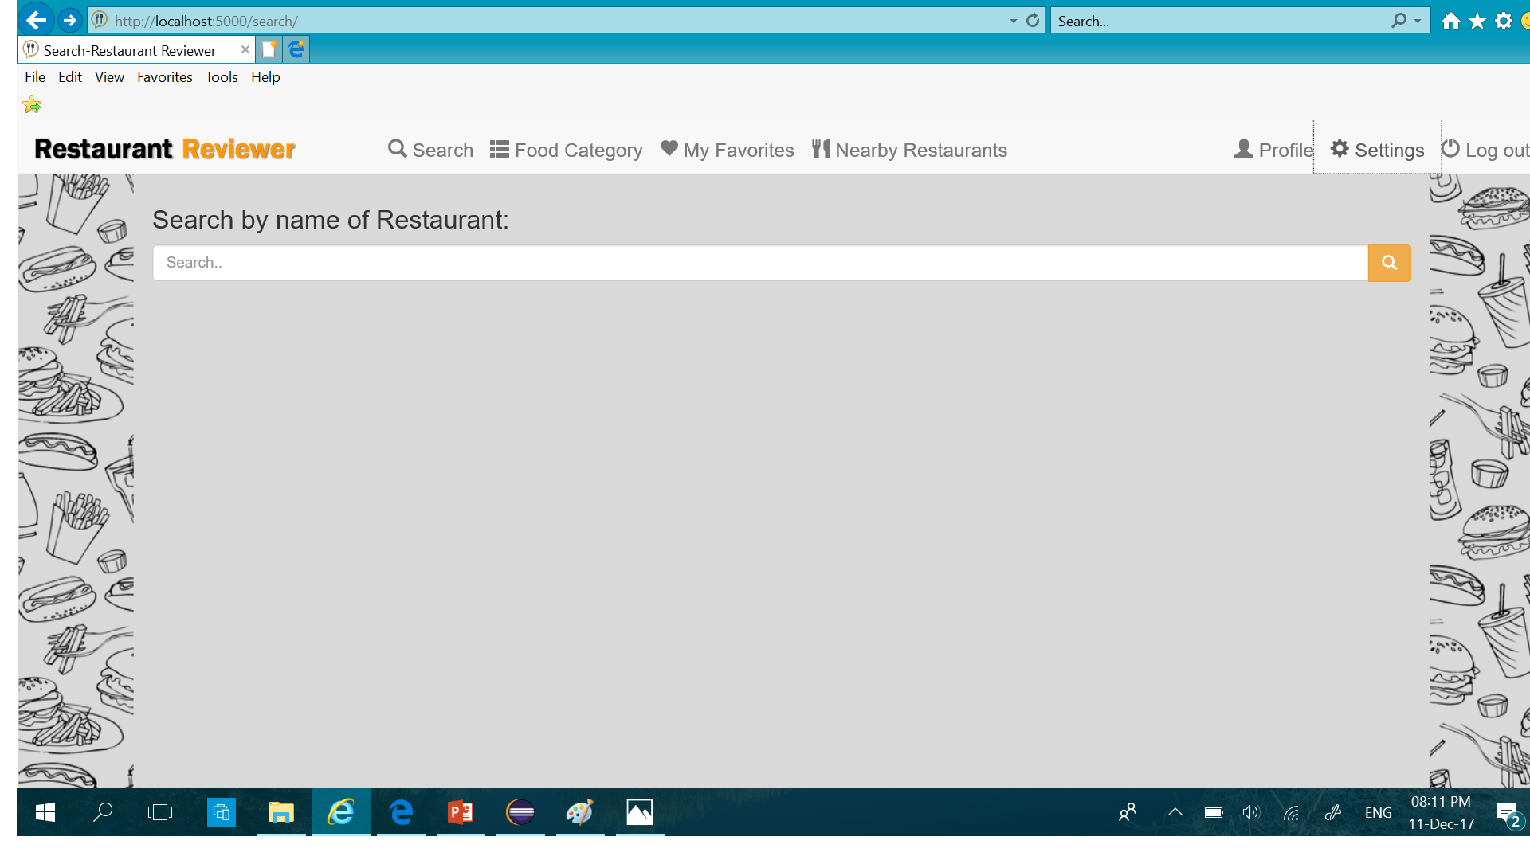Click the Restaurant Reviewer logo

(165, 149)
